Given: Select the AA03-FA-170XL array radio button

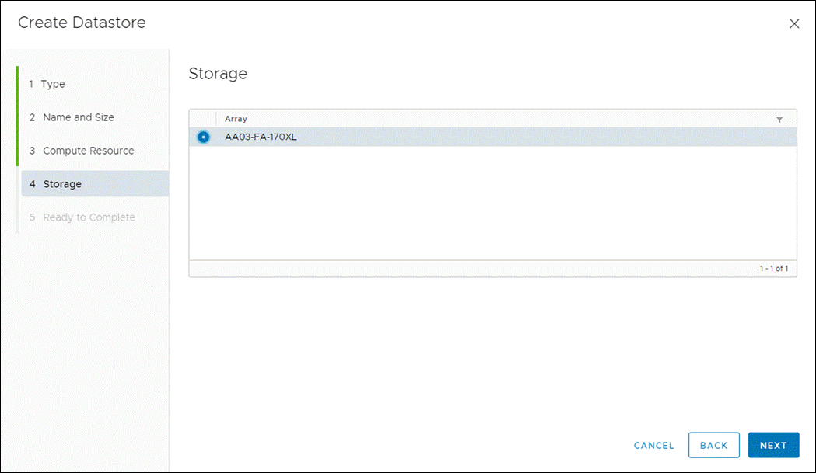Looking at the screenshot, I should pos(203,137).
